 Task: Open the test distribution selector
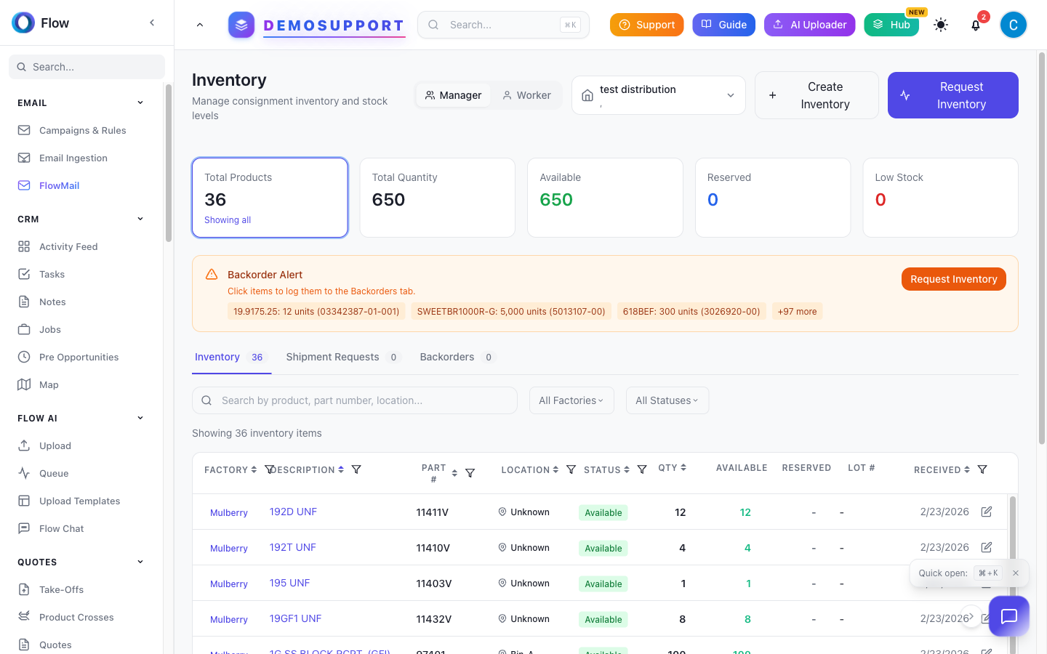658,94
